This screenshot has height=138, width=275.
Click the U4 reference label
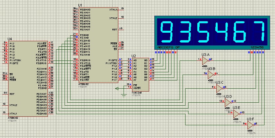point(10,39)
